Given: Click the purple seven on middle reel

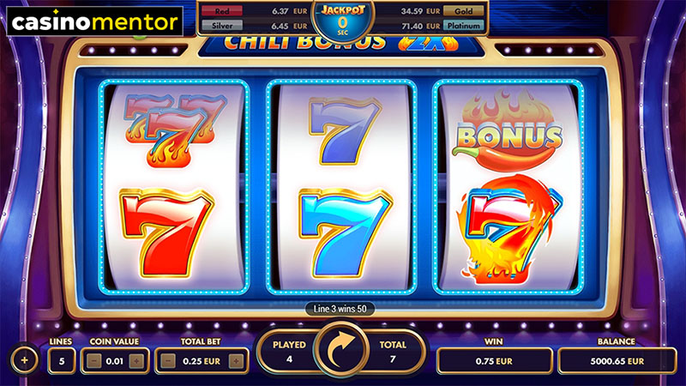Looking at the screenshot, I should [x=345, y=130].
